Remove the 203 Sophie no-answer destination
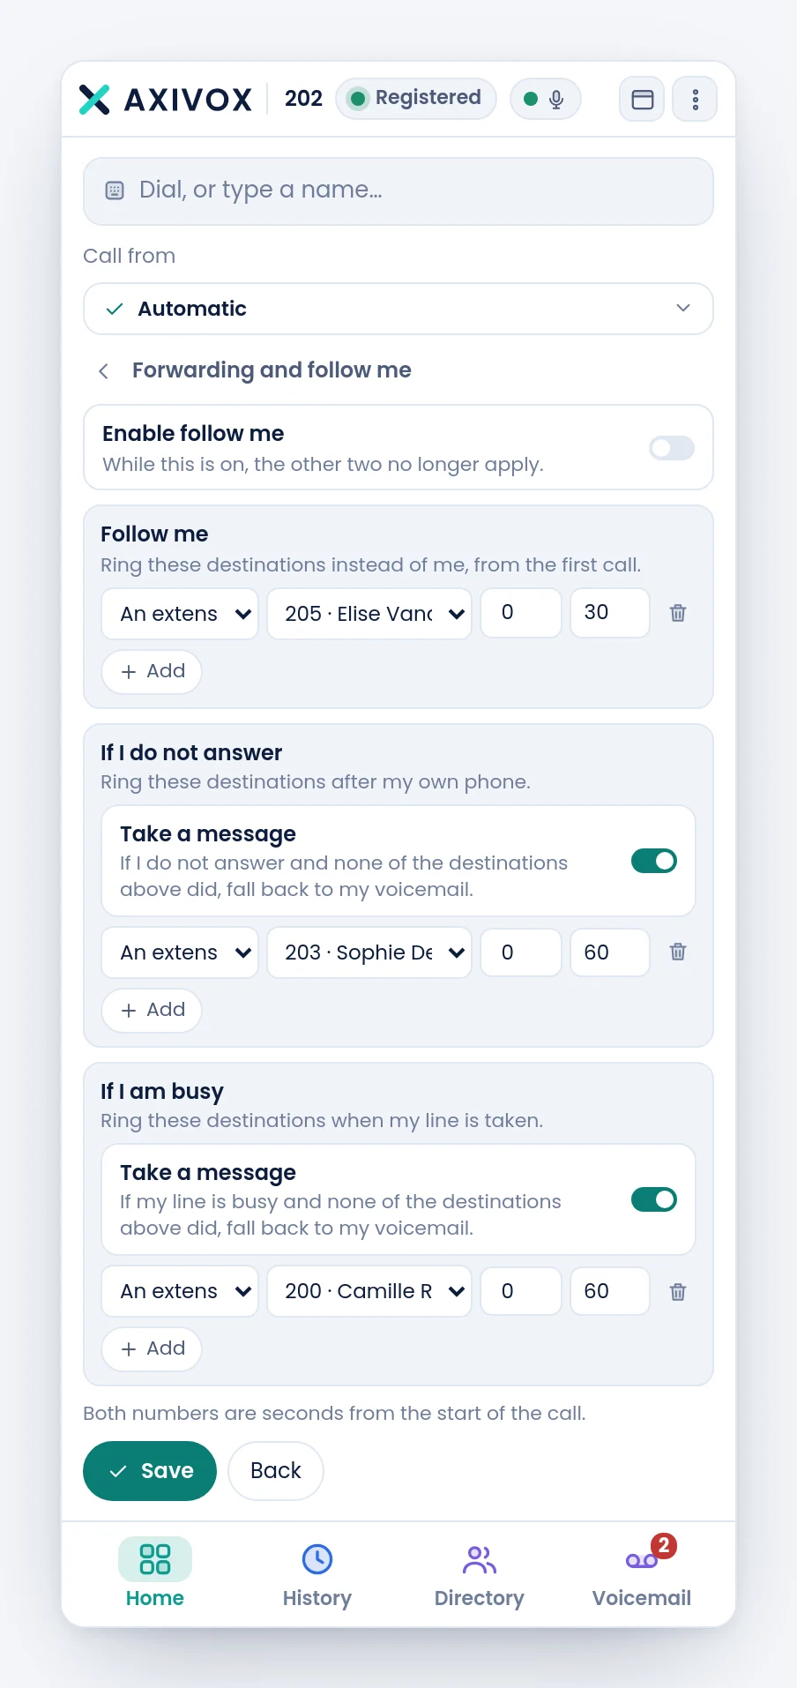This screenshot has width=797, height=1688. pyautogui.click(x=677, y=952)
